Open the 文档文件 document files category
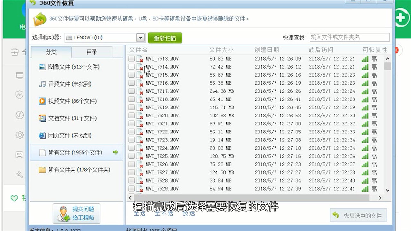This screenshot has width=411, height=231. (x=66, y=118)
